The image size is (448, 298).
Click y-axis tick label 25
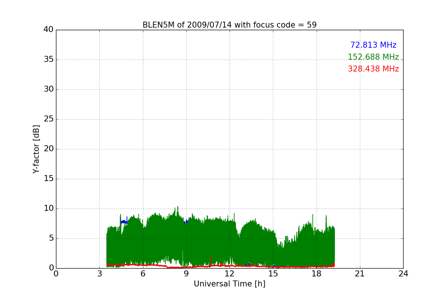click(x=49, y=119)
